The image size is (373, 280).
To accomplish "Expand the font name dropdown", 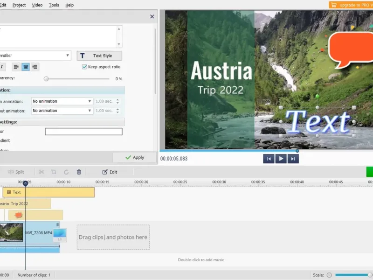I will (68, 56).
